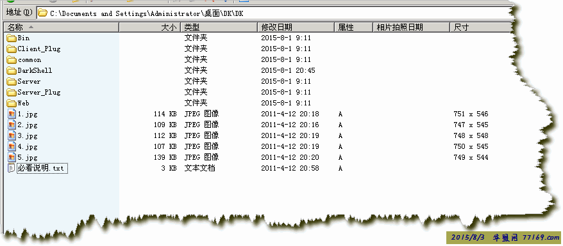Viewport: 563px width, 246px height.
Task: Click the address path input field
Action: click(x=274, y=13)
